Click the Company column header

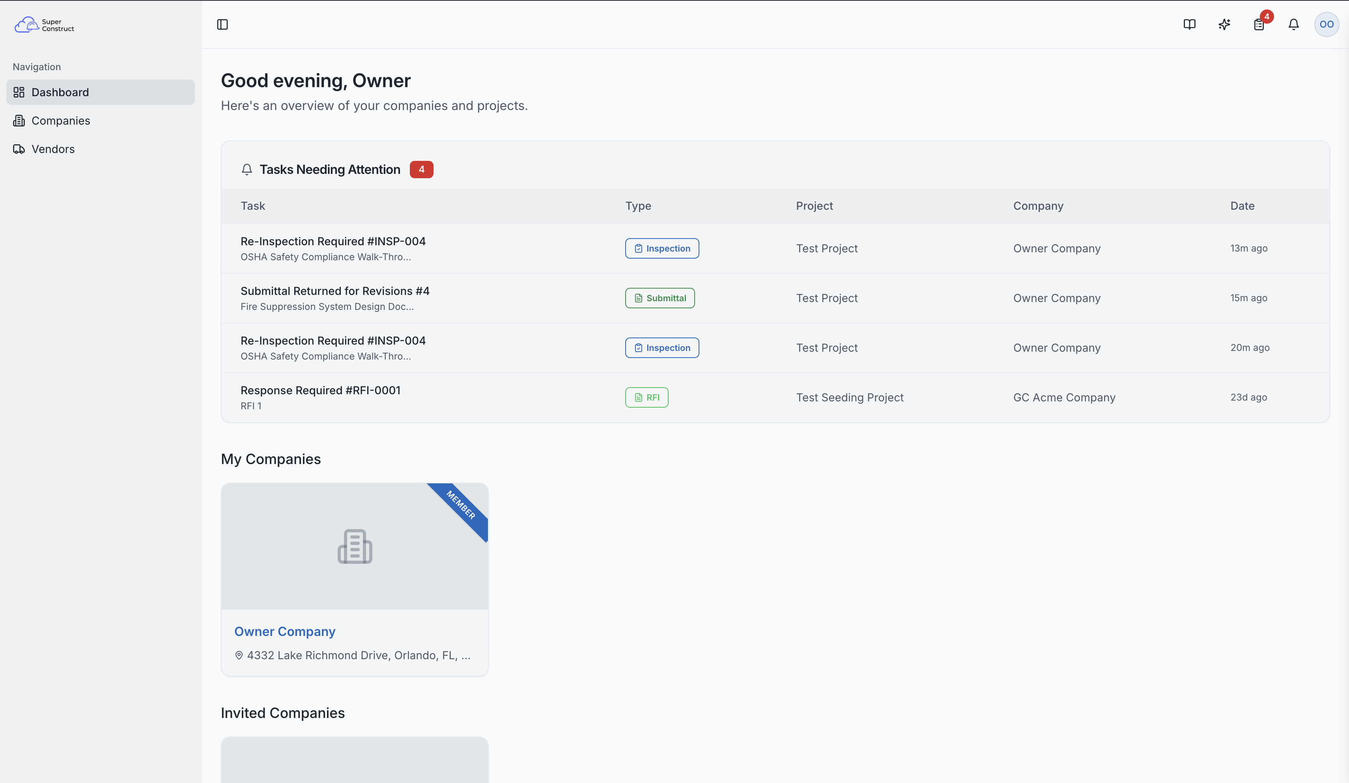coord(1038,206)
